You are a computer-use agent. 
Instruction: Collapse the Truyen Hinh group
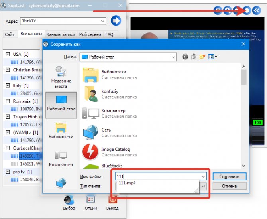pos(8,117)
